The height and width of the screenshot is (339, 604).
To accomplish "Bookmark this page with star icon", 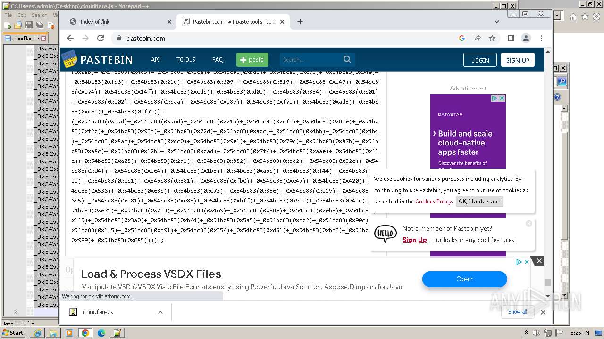I will click(x=492, y=38).
